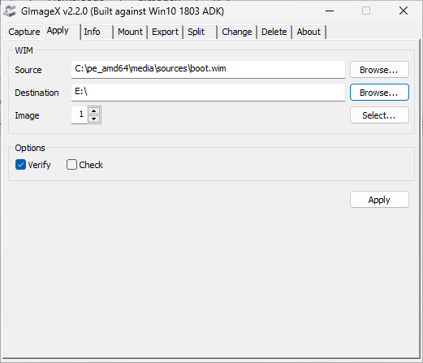Browse for the Destination folder
The height and width of the screenshot is (363, 423).
pos(379,93)
